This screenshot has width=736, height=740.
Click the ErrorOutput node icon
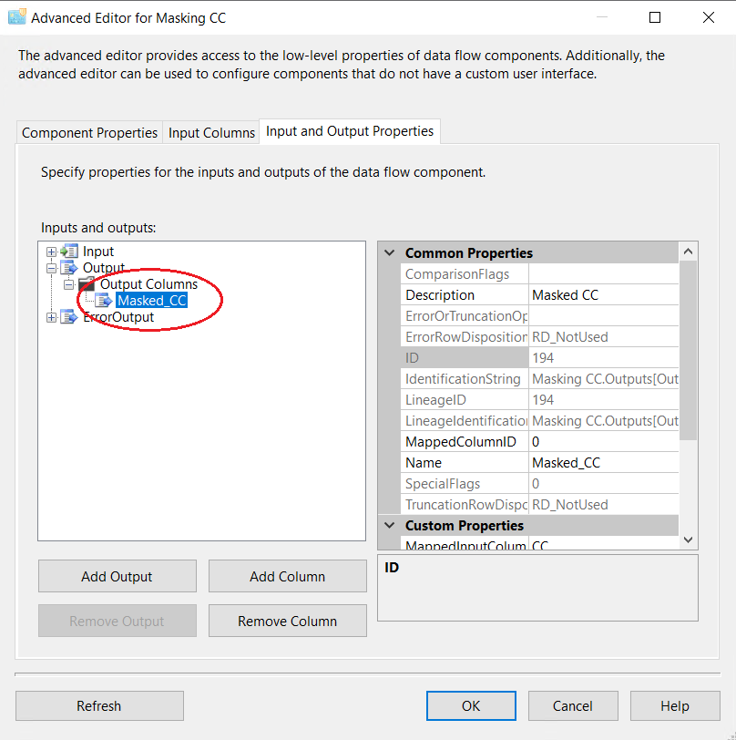click(x=69, y=317)
